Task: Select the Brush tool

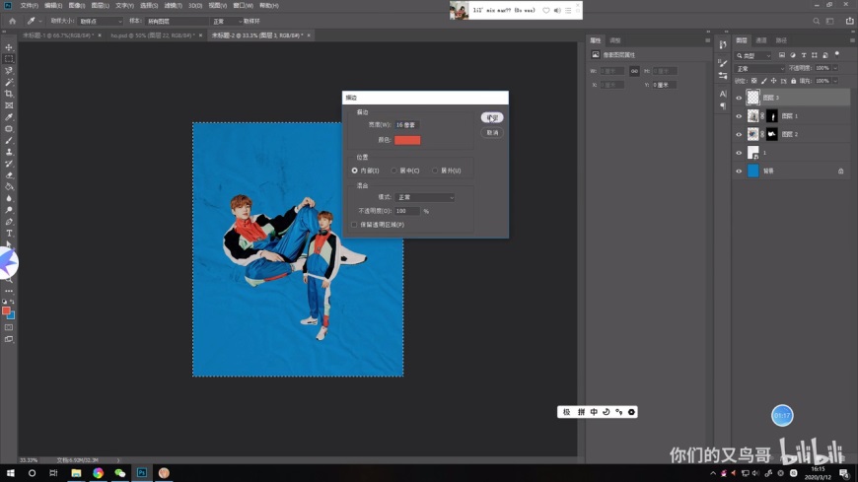Action: (x=9, y=141)
